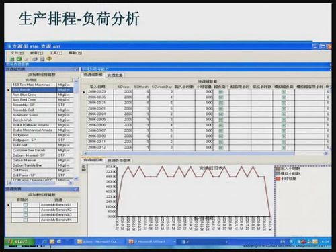The height and width of the screenshot is (252, 336).
Task: Click the down arrow of resource list scrollbar
Action: pos(76,179)
